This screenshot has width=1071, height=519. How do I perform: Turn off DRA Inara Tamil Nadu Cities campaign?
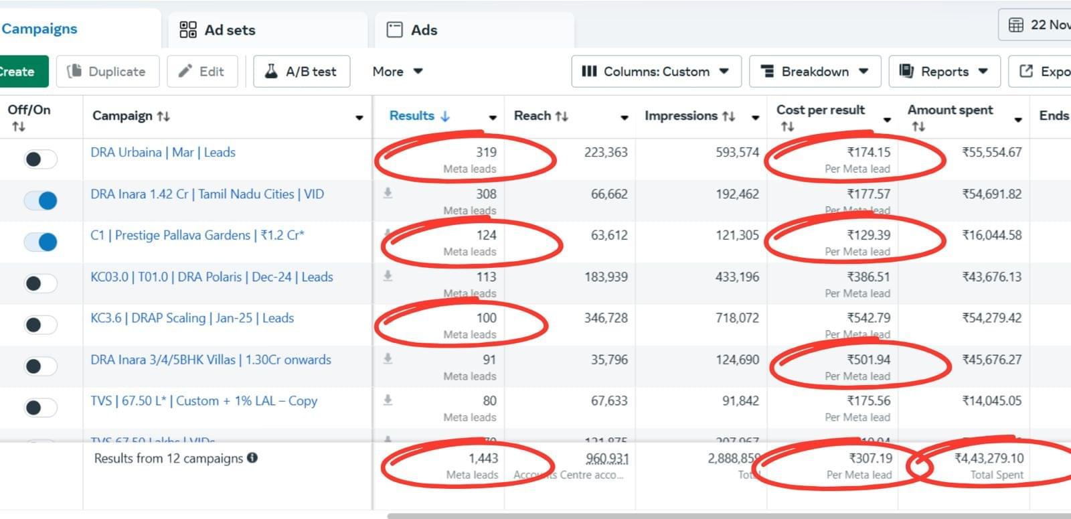point(41,201)
